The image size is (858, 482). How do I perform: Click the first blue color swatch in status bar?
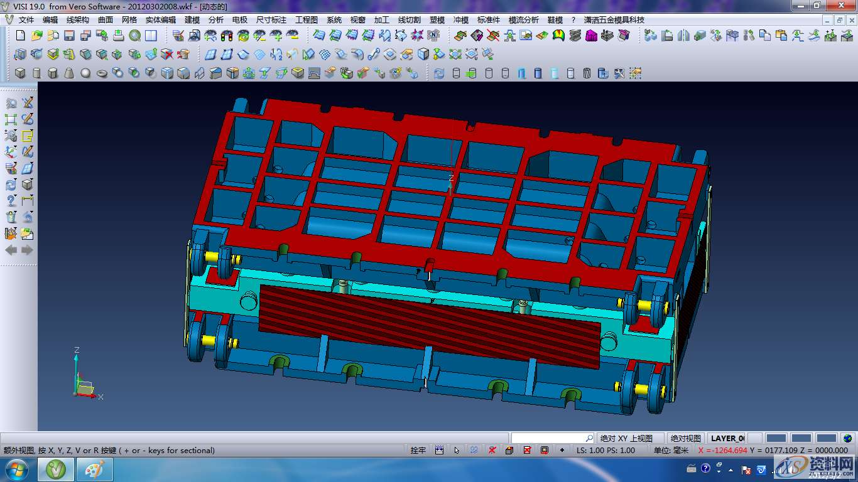[x=776, y=438]
